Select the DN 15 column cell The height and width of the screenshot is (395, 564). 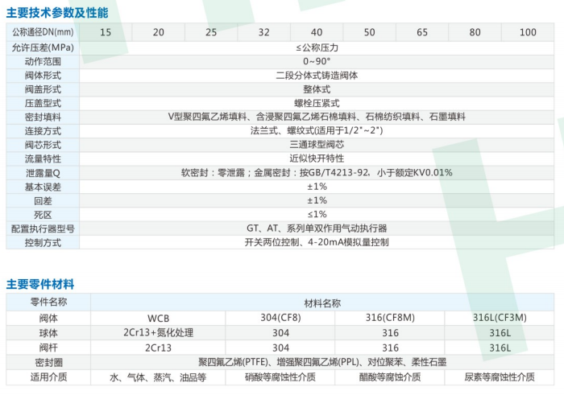click(x=106, y=32)
